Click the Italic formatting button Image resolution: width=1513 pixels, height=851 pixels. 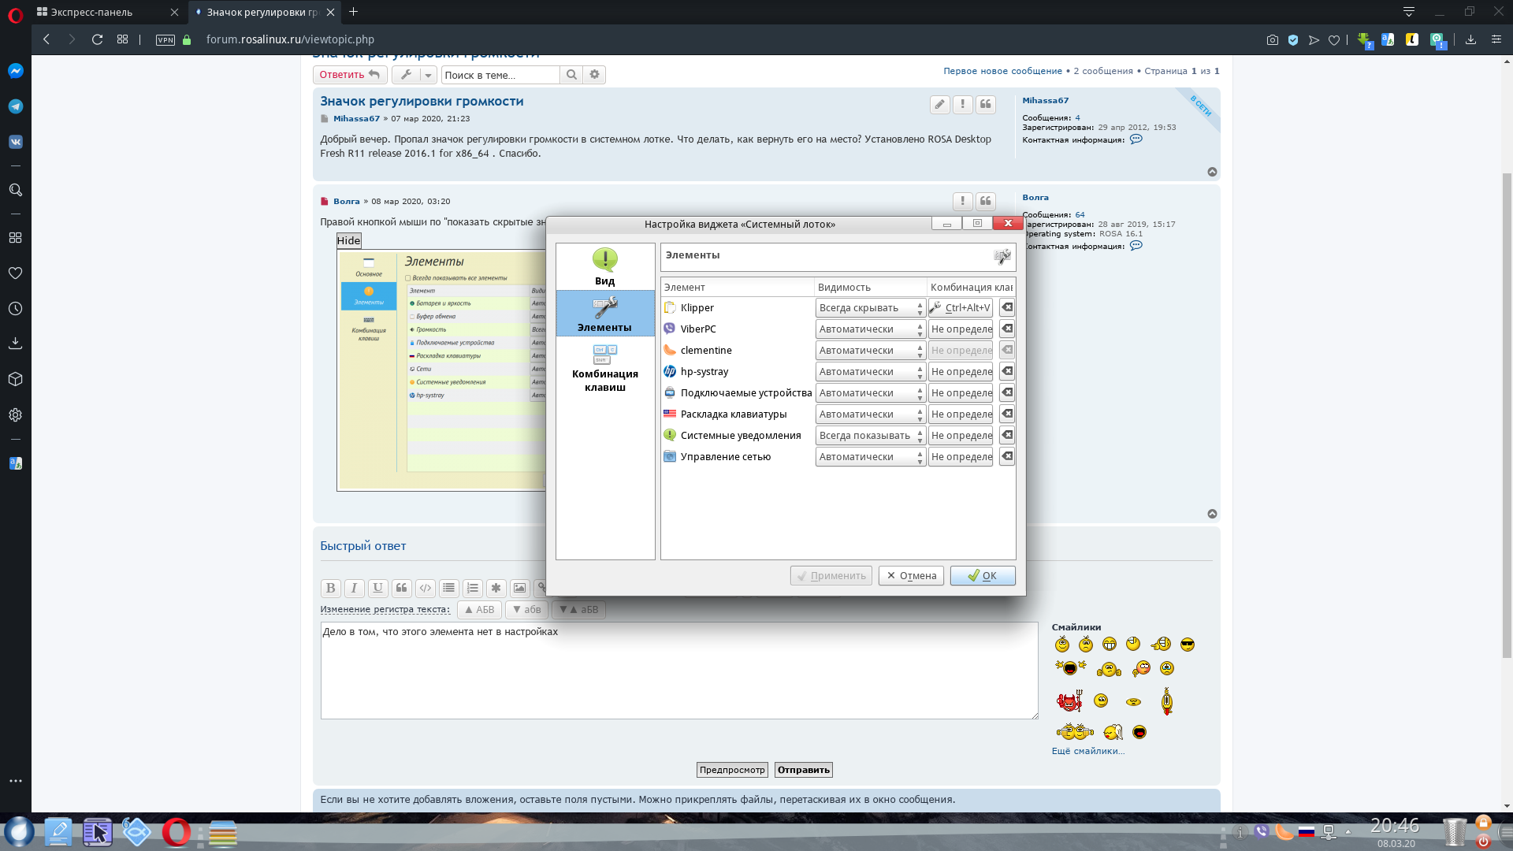[x=354, y=588]
